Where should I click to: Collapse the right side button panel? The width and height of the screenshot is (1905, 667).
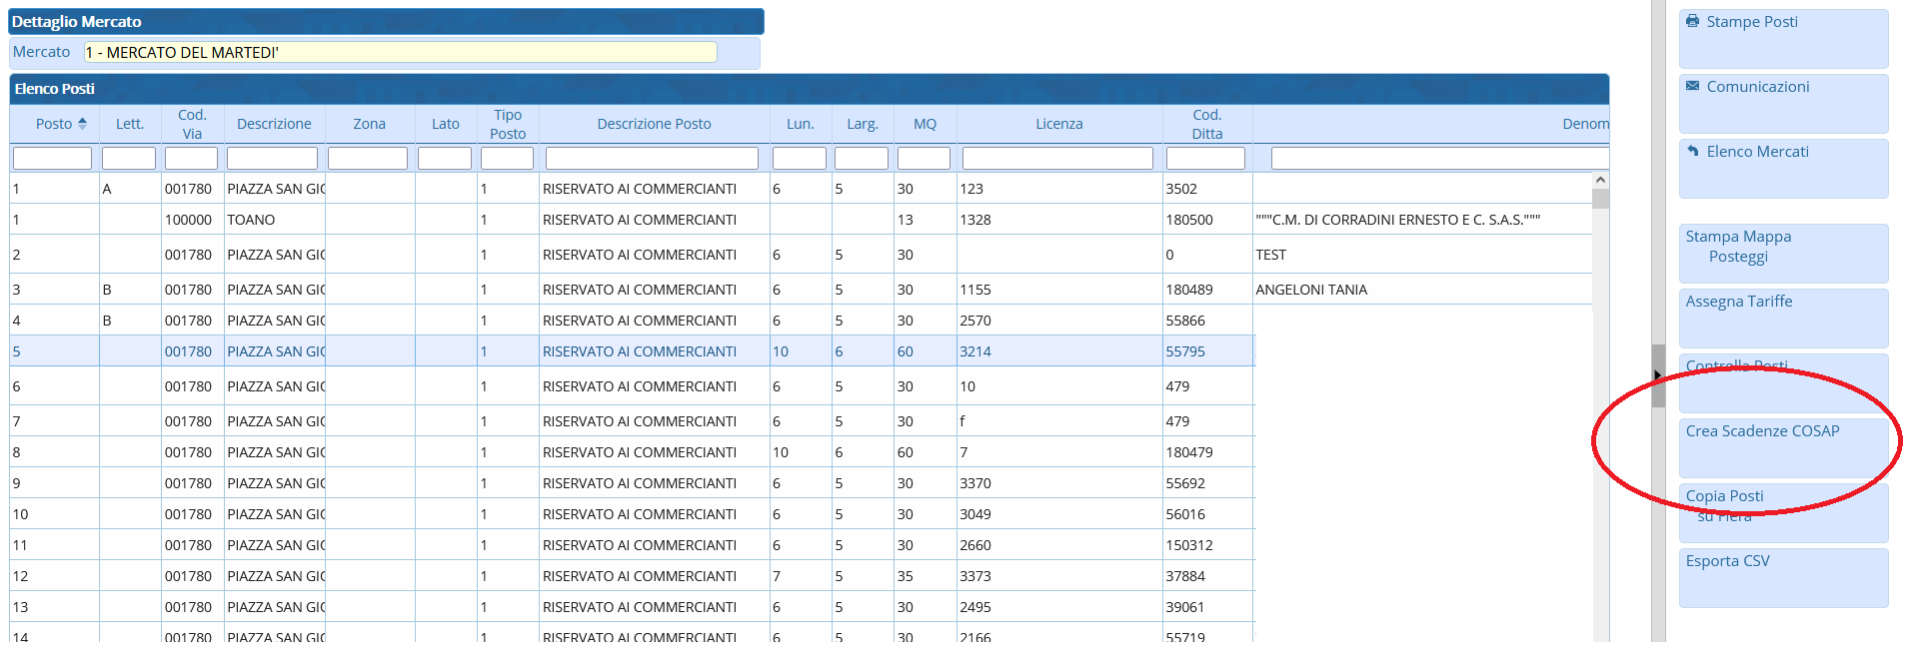[x=1657, y=375]
